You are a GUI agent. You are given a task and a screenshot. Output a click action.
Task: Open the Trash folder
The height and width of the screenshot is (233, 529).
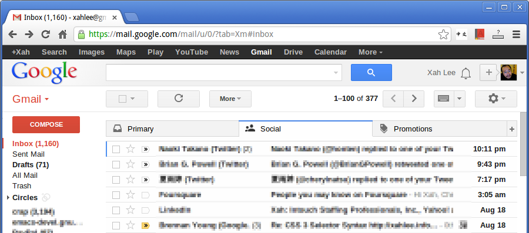click(22, 186)
